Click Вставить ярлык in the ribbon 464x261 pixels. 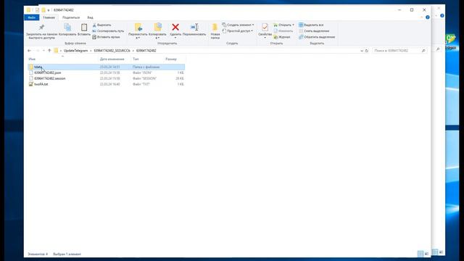[106, 37]
